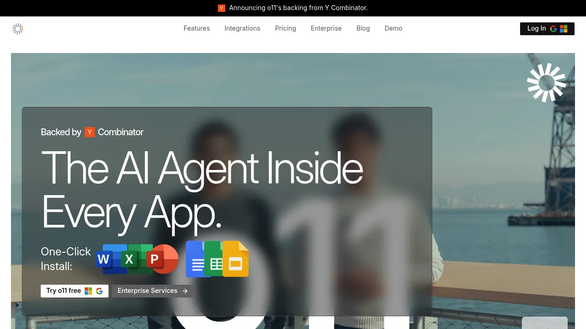
Task: Open the Integrations page
Action: tap(242, 28)
